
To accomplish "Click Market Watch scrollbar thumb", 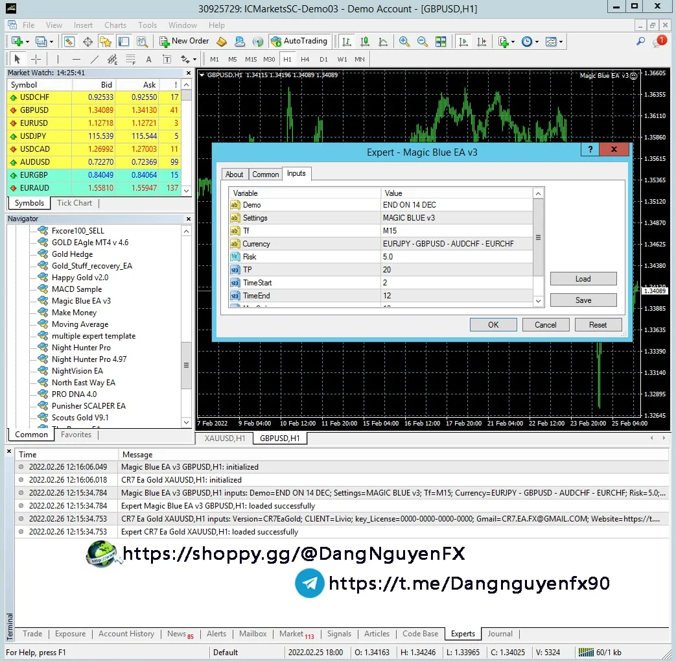I will point(186,95).
